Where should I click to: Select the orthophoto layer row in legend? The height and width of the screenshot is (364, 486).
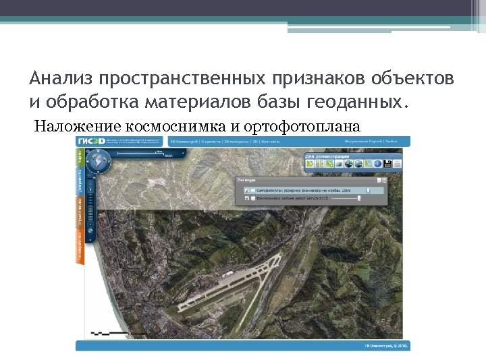click(314, 190)
